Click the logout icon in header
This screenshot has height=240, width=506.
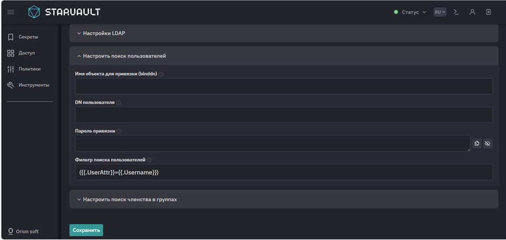(488, 12)
